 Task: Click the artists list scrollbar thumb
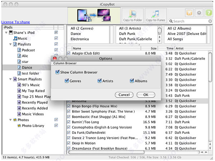pyautogui.click(x=159, y=31)
